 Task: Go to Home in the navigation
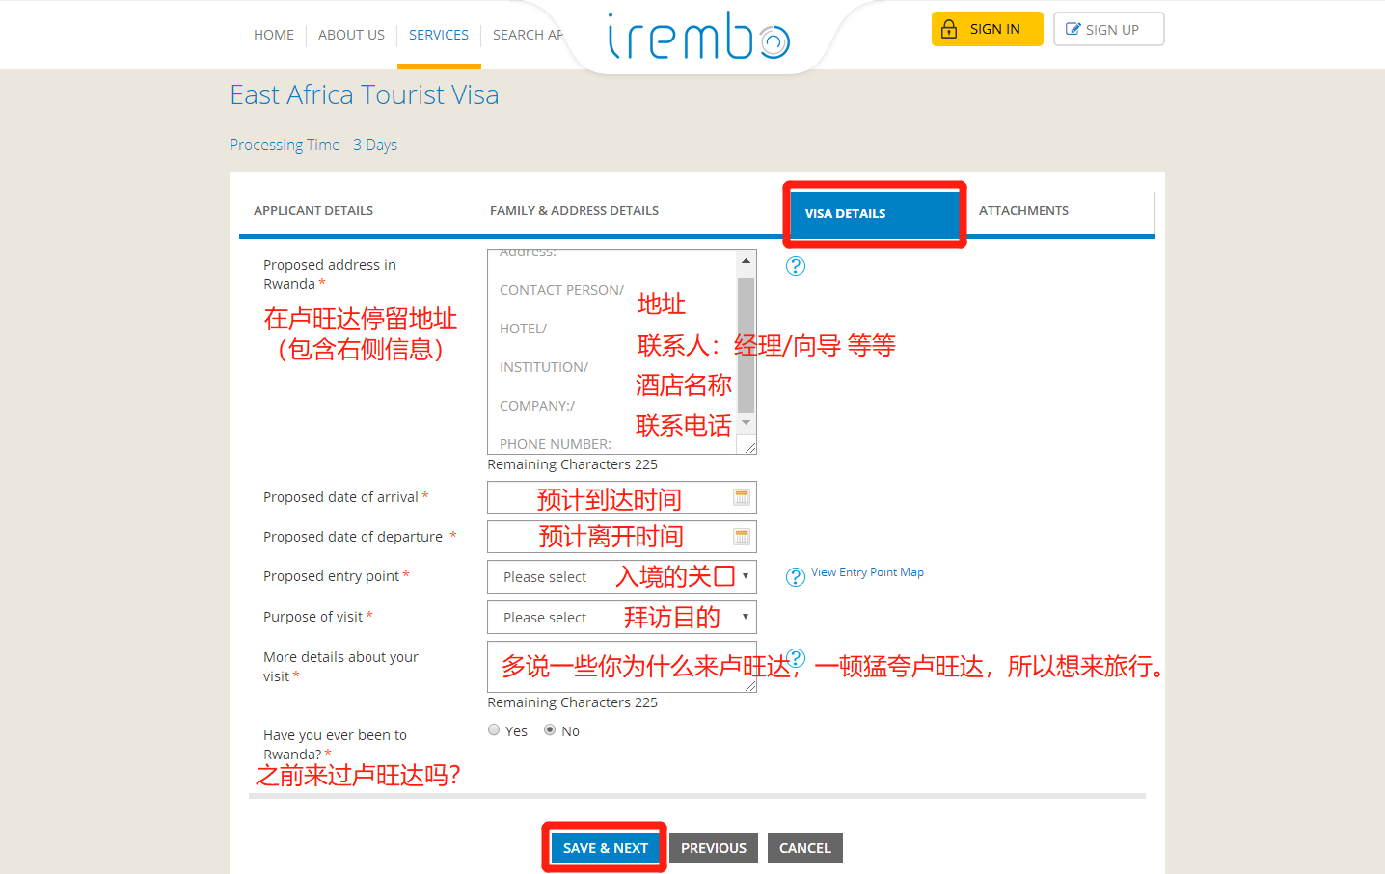tap(274, 35)
